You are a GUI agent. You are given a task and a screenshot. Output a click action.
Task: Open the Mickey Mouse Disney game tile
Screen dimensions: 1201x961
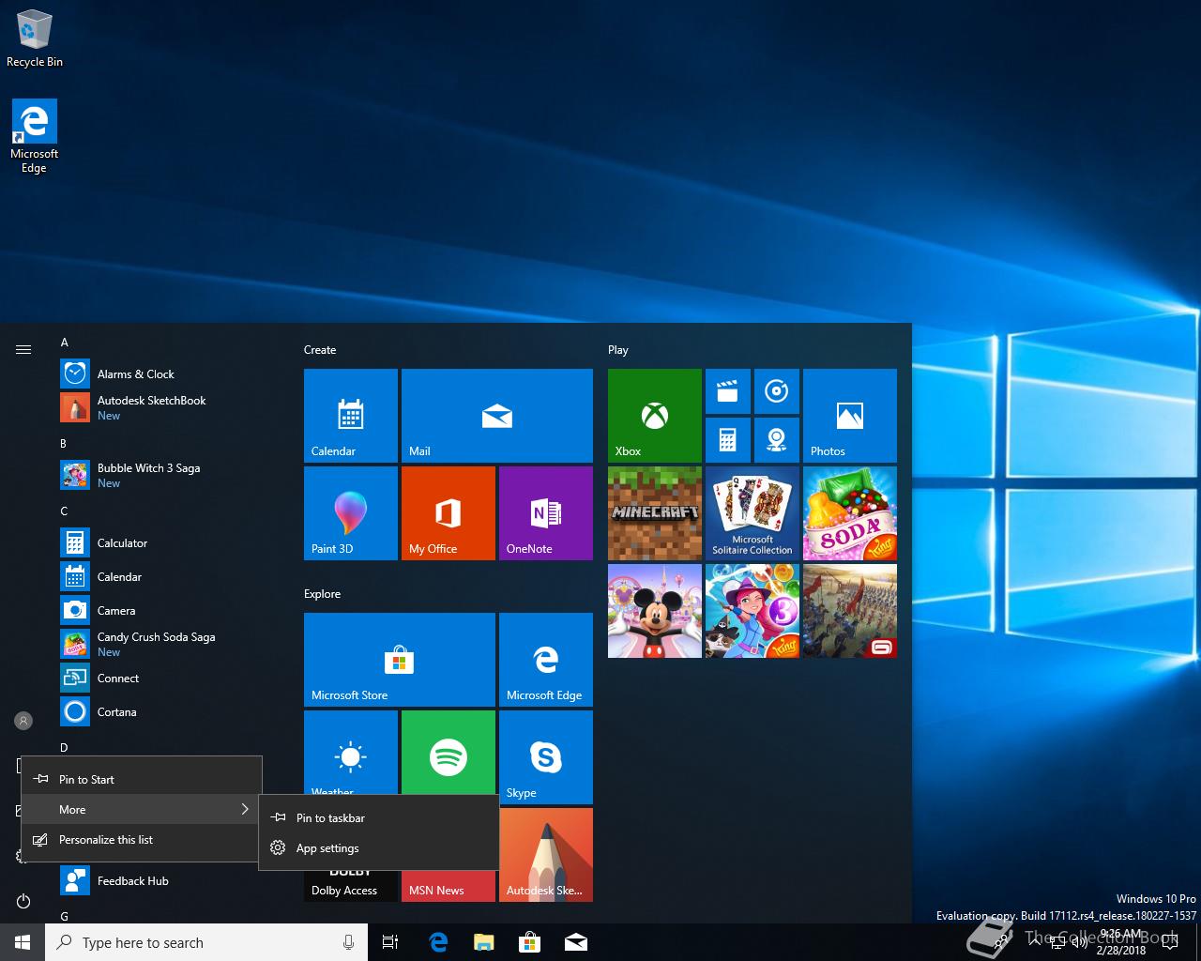(x=654, y=610)
